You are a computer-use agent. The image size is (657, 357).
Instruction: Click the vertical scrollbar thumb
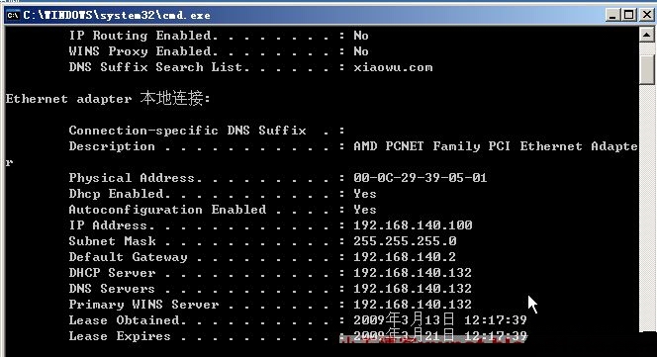point(646,69)
